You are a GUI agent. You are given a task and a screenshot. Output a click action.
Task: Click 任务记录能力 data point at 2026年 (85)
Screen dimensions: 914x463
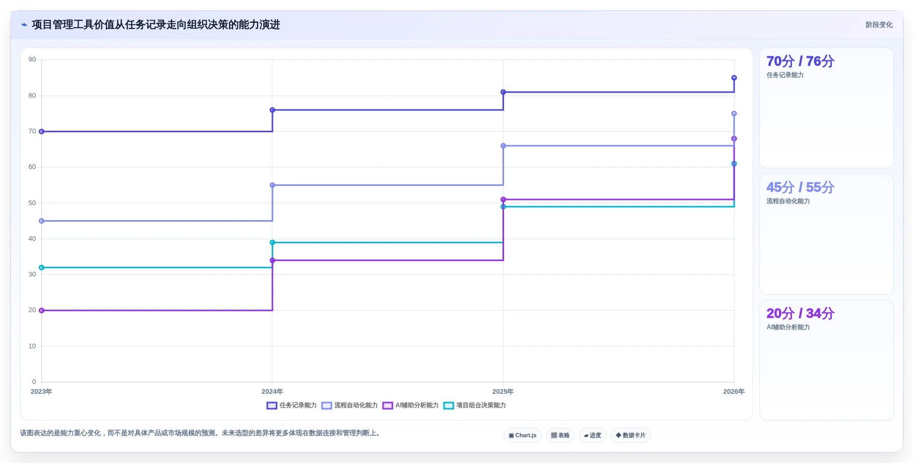coord(734,78)
